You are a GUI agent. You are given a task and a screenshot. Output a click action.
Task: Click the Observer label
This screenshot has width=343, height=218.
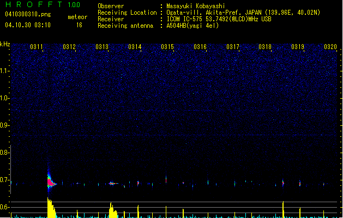point(111,6)
